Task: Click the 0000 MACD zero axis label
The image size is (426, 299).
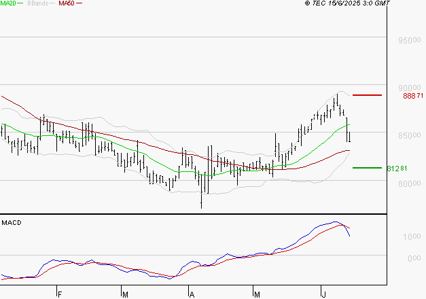Action: pyautogui.click(x=412, y=258)
